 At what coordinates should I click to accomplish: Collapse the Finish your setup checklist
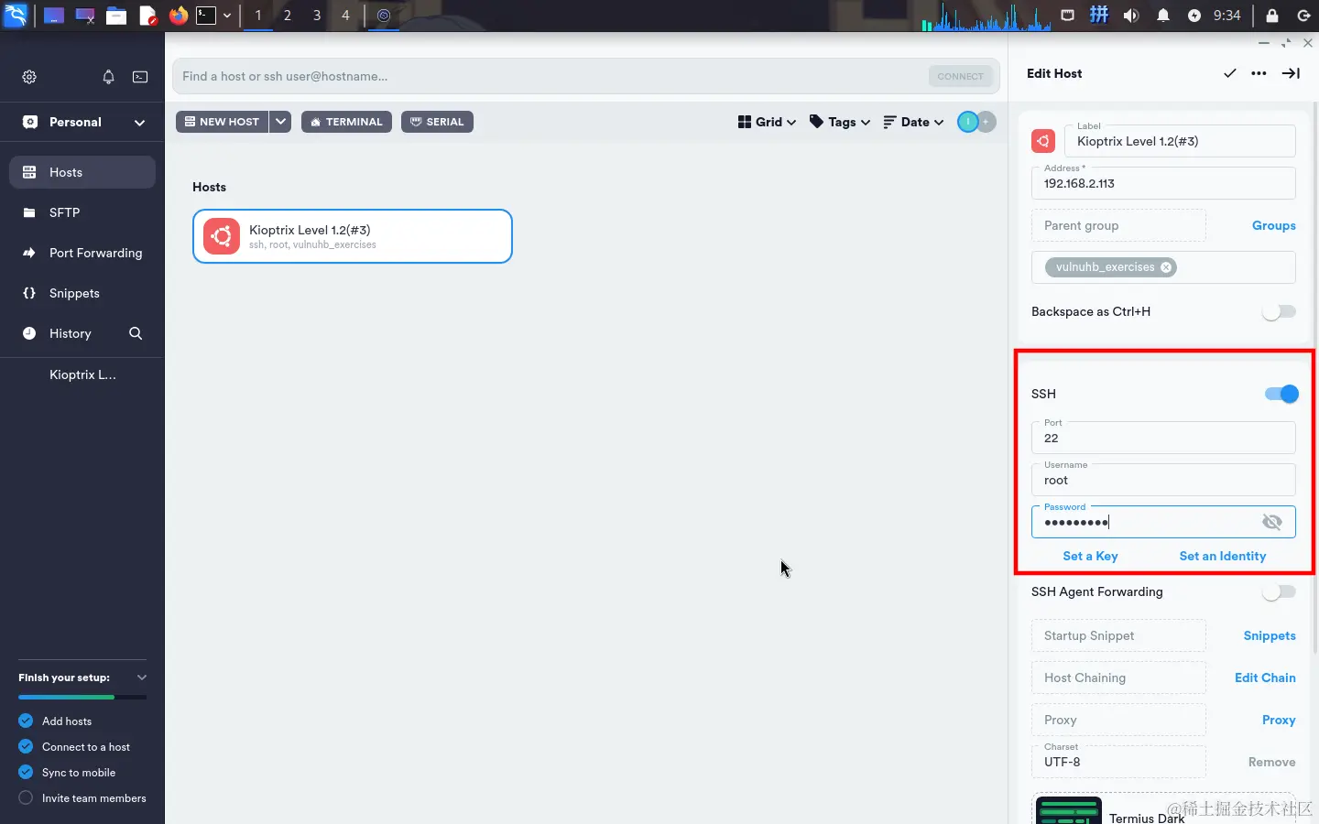(x=141, y=678)
